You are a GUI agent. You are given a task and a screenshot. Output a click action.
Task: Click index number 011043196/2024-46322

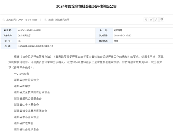point(30,30)
